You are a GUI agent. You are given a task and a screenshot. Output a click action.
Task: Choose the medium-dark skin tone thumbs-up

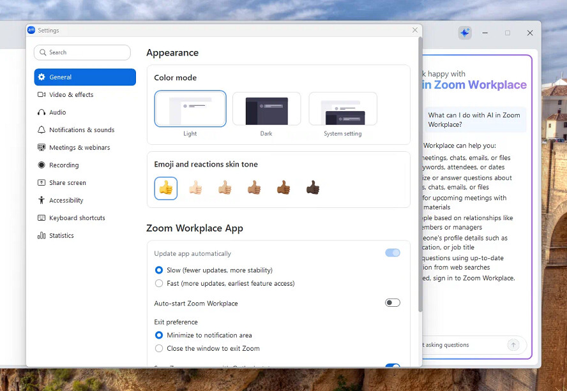point(283,188)
